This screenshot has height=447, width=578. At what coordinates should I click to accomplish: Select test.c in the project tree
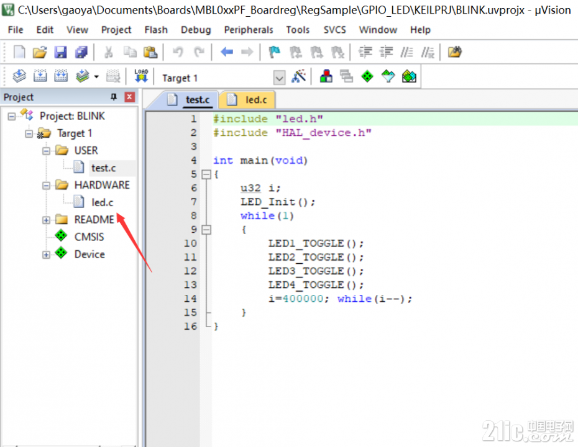click(x=104, y=168)
